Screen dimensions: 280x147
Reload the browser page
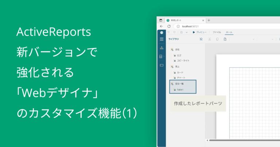tap(169, 26)
